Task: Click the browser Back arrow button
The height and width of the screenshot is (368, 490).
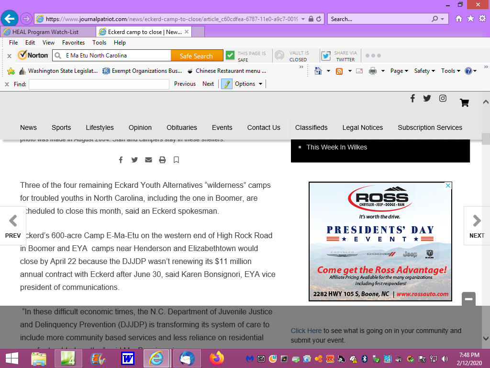Action: pos(10,19)
